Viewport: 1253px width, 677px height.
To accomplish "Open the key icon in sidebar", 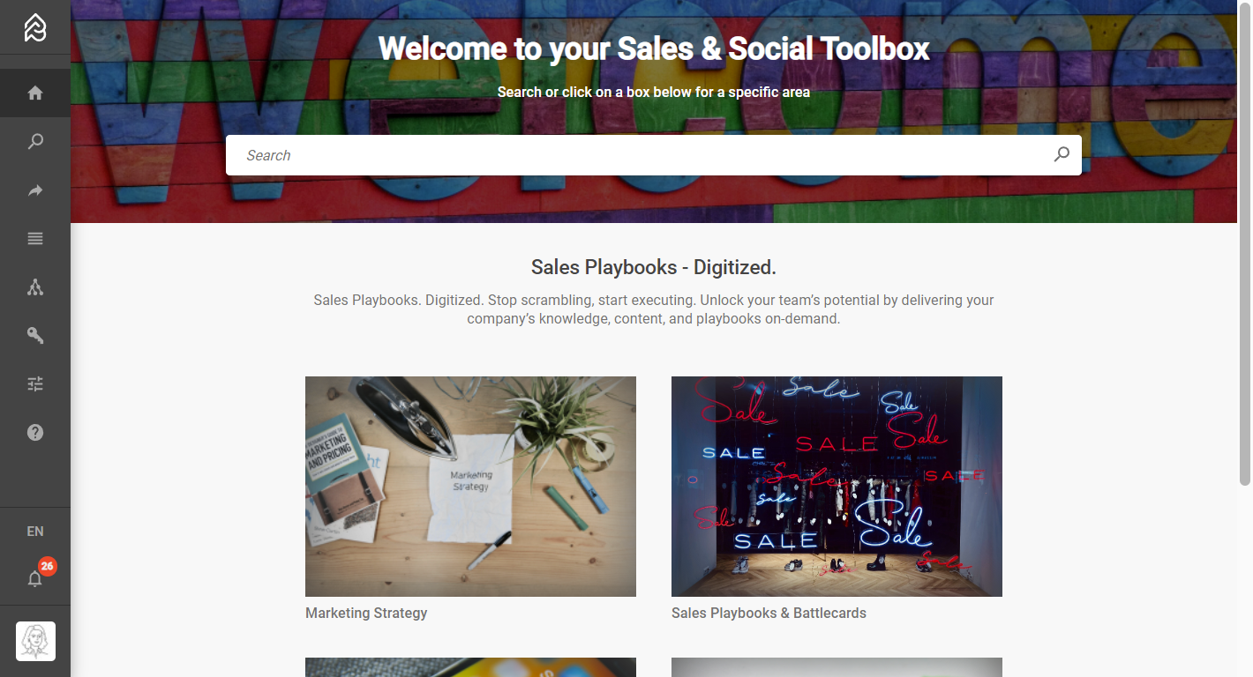I will tap(35, 335).
